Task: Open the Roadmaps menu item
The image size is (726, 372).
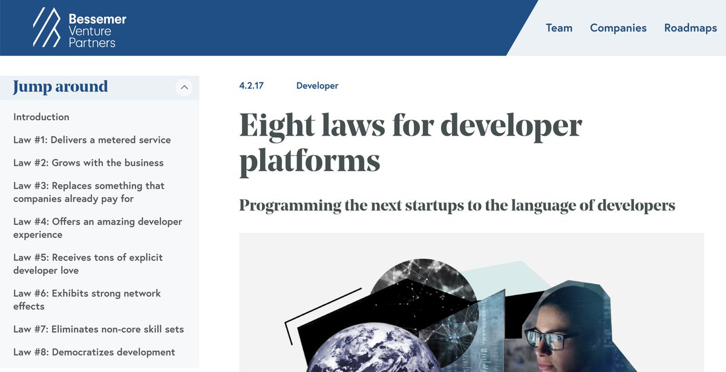Action: pos(690,28)
